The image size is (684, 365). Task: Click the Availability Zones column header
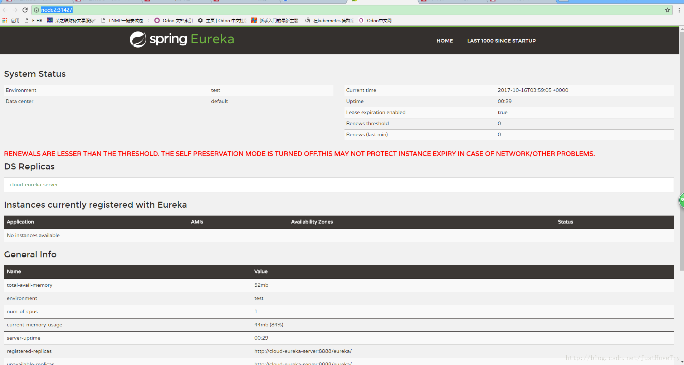[312, 222]
